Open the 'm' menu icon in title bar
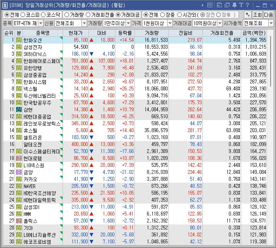 [x=210, y=5]
